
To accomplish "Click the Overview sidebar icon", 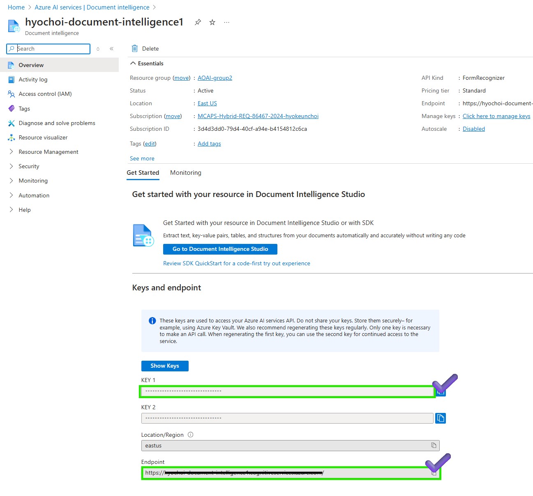I will (x=11, y=65).
